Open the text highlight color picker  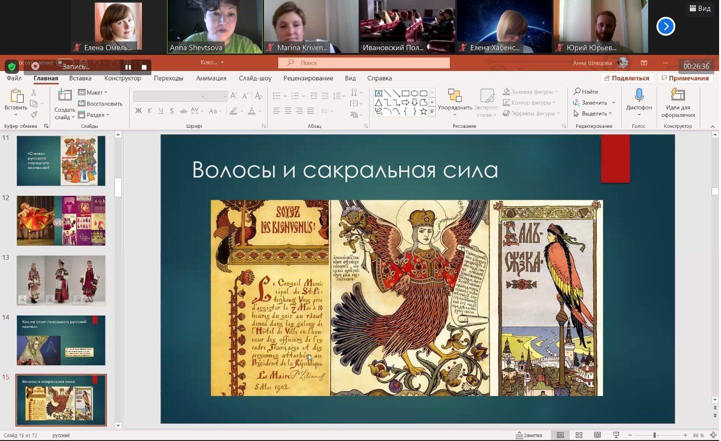[x=233, y=111]
